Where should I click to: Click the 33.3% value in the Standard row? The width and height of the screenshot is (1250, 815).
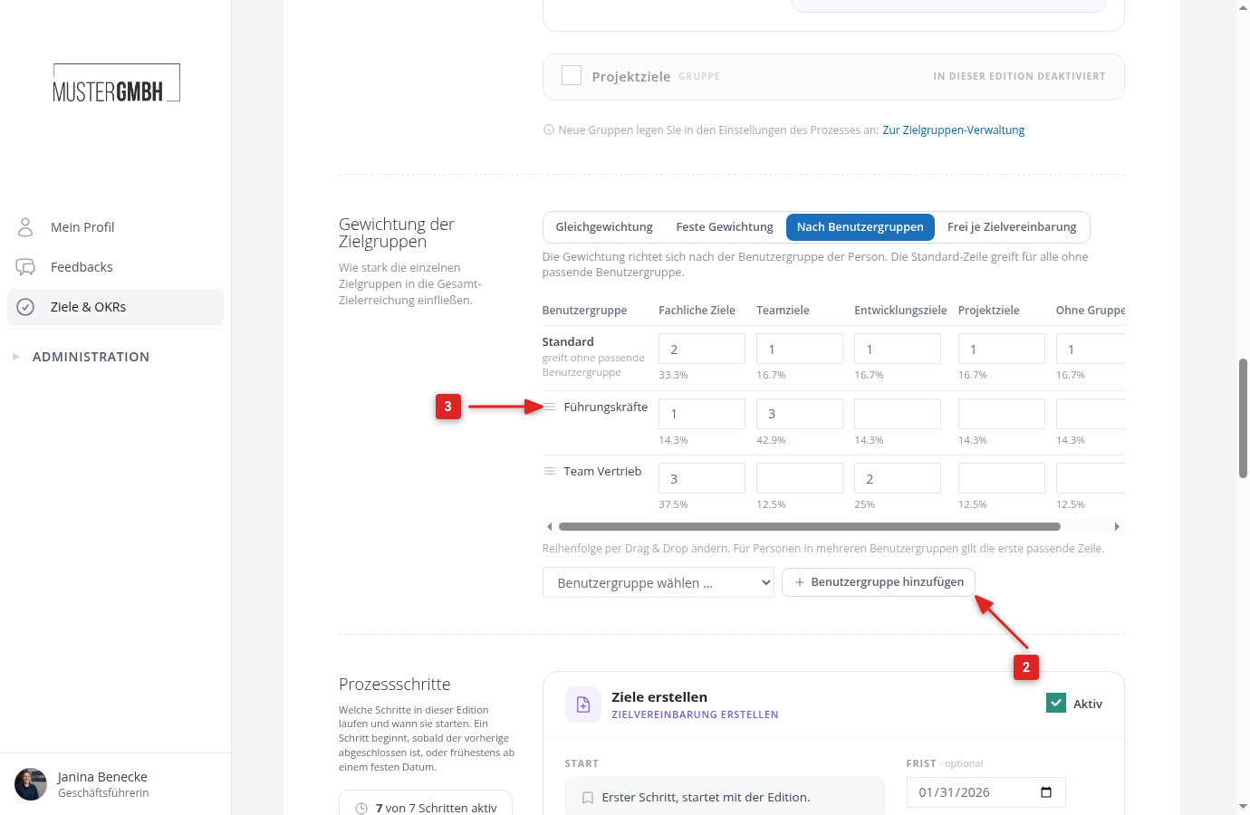pos(673,375)
